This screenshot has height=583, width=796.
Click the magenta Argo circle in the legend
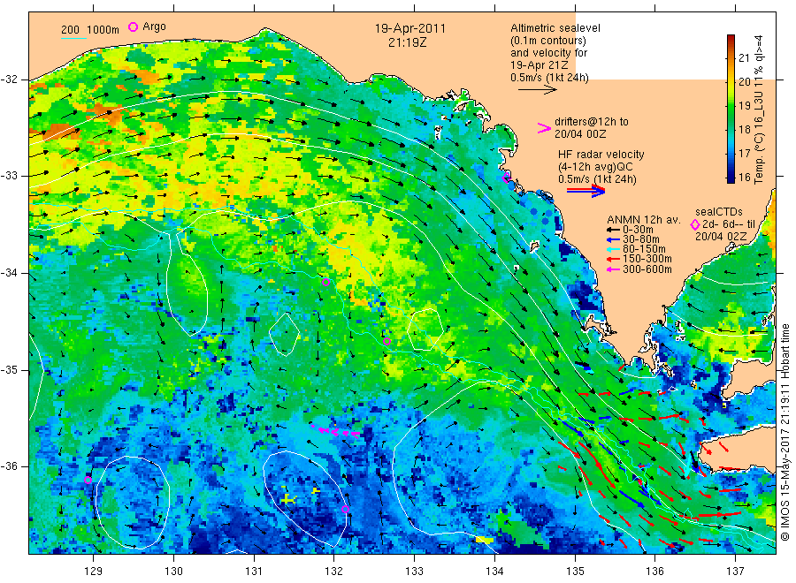pos(133,26)
